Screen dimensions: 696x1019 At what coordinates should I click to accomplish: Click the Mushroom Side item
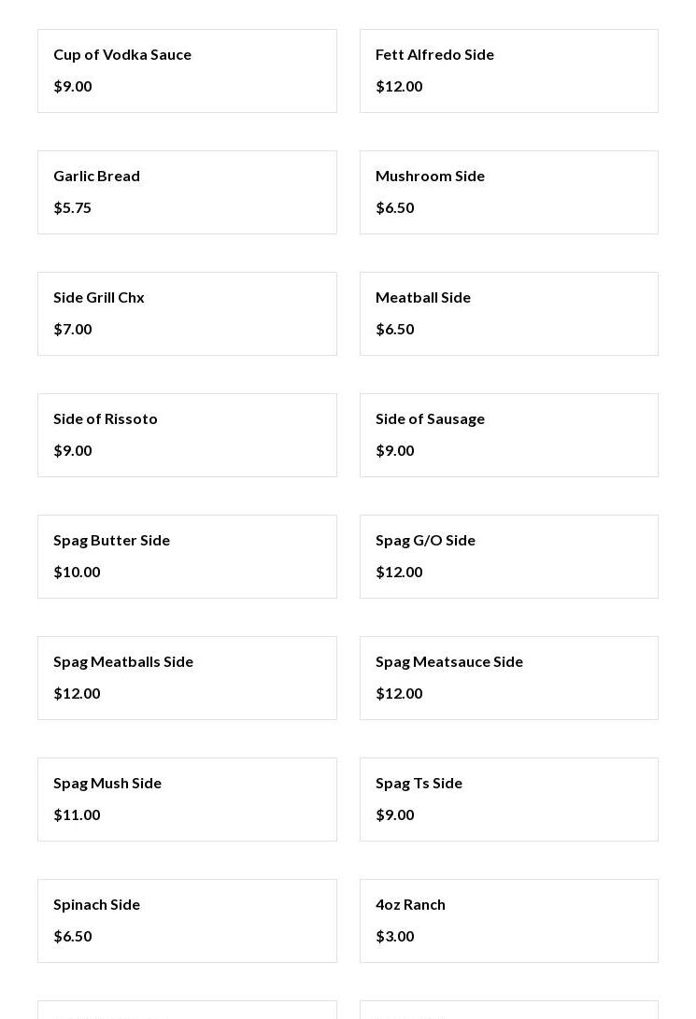[x=508, y=192]
